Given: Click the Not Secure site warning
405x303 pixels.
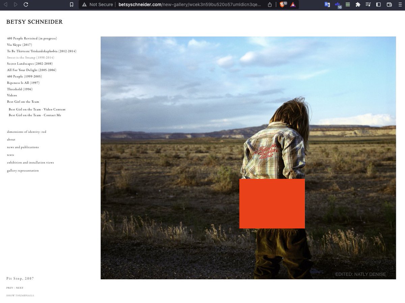Looking at the screenshot, I should coord(97,5).
